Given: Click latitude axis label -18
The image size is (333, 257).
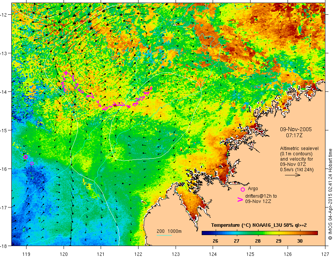Looking at the screenshot, I should click(x=4, y=246).
